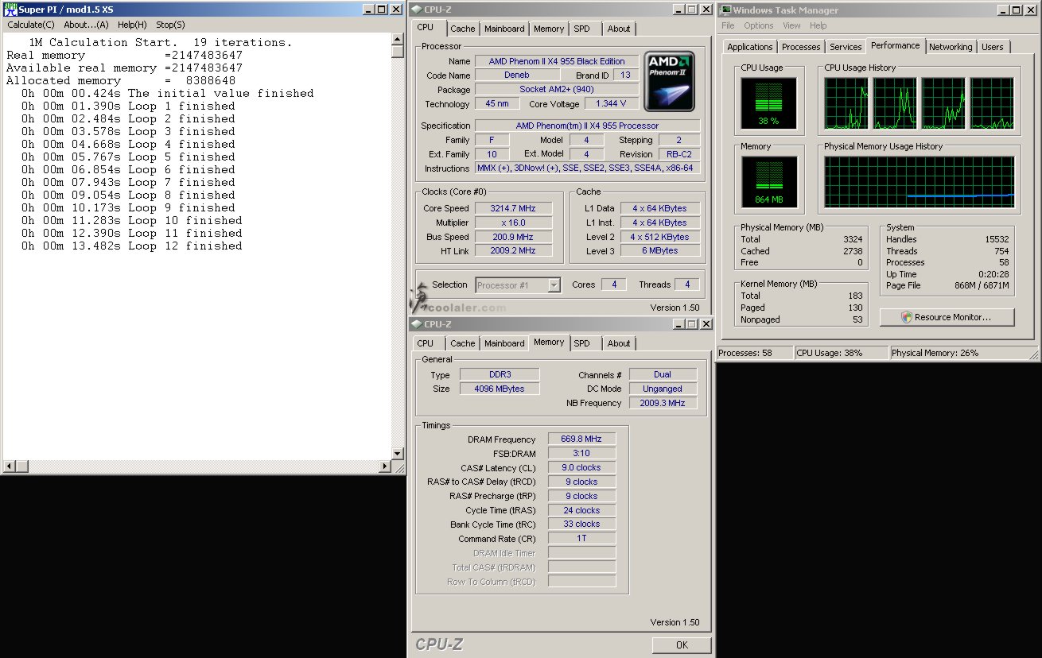Click the Command Rate value 1T
This screenshot has height=658, width=1042.
pos(581,539)
